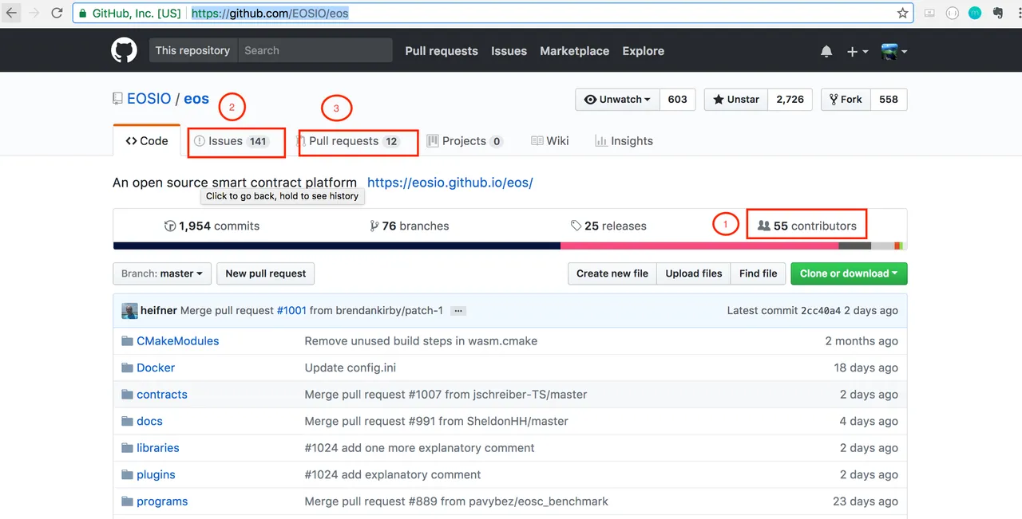Click Issues in top nav

pos(509,51)
